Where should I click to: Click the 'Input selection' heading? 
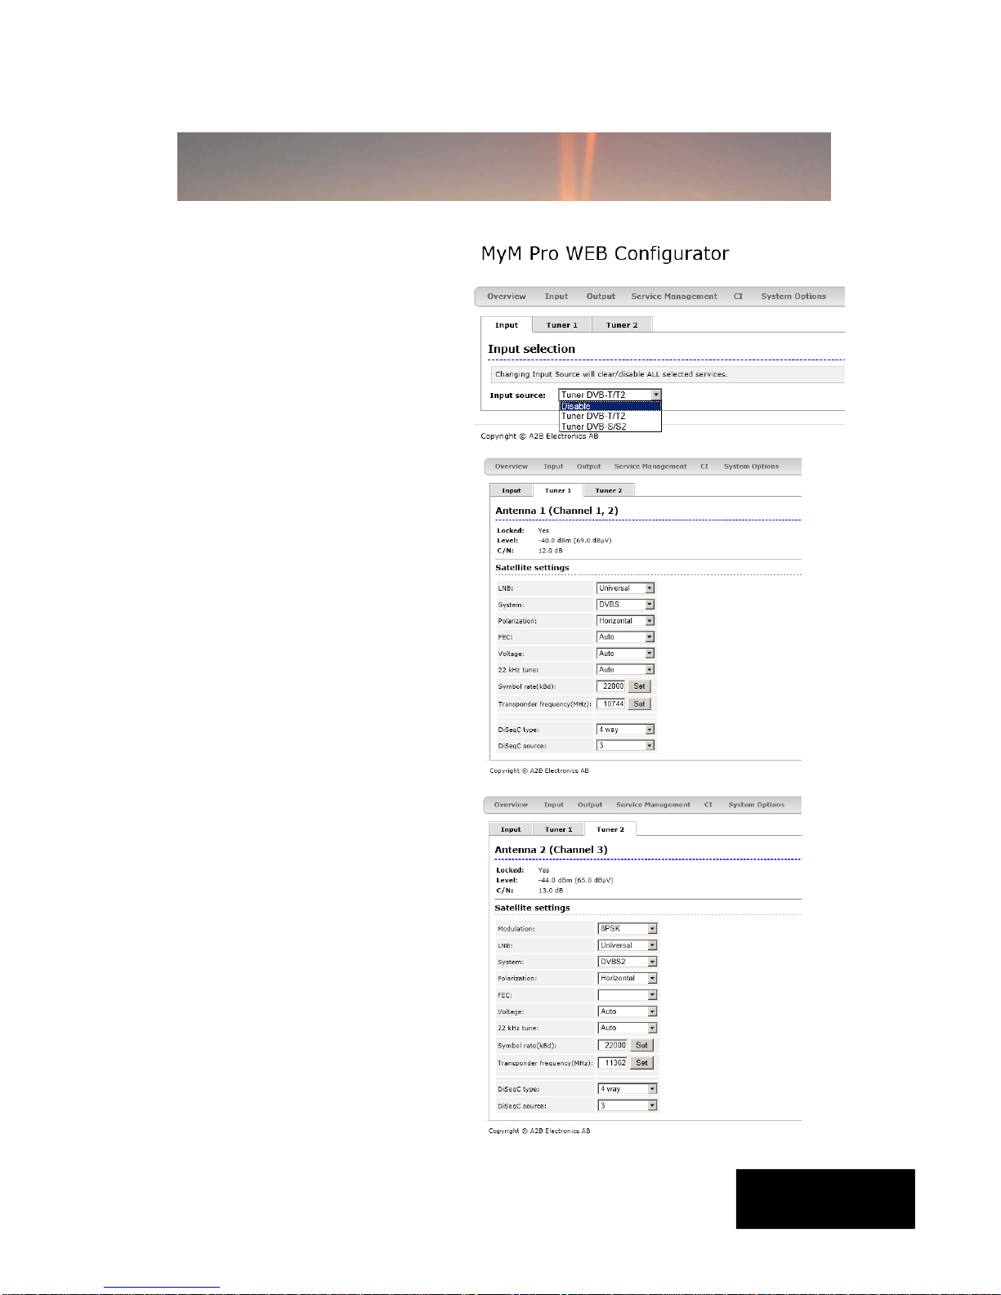(531, 349)
